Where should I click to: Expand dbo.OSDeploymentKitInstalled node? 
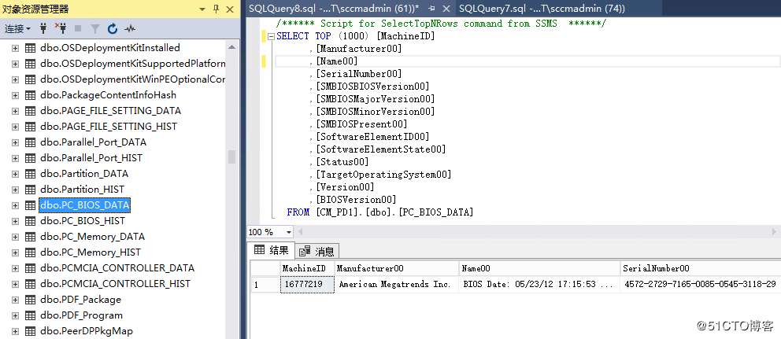click(16, 48)
